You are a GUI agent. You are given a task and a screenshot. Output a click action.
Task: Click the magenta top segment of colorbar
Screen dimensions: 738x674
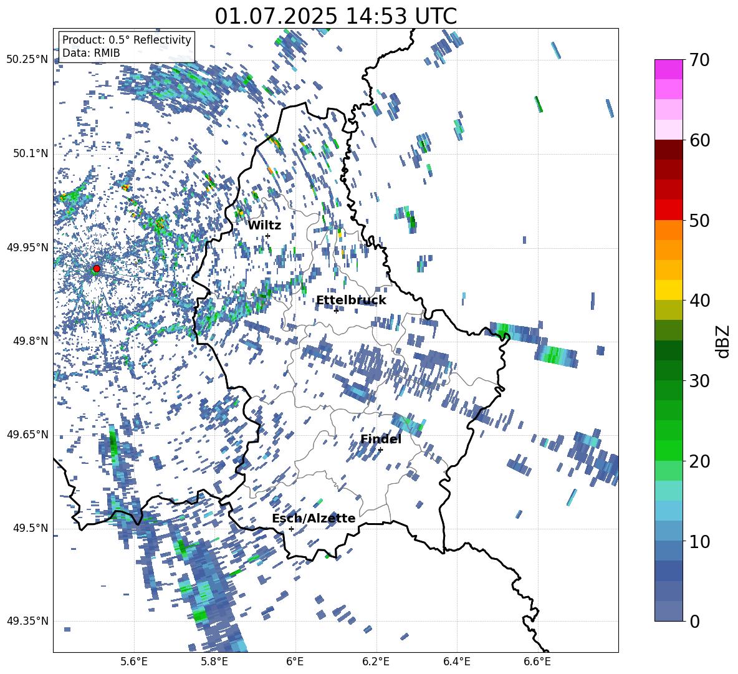coord(668,69)
